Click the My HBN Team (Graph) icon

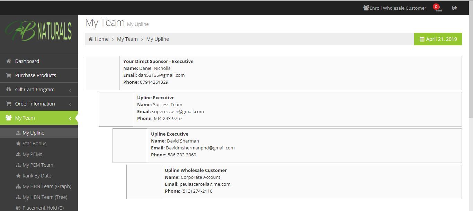click(x=18, y=186)
